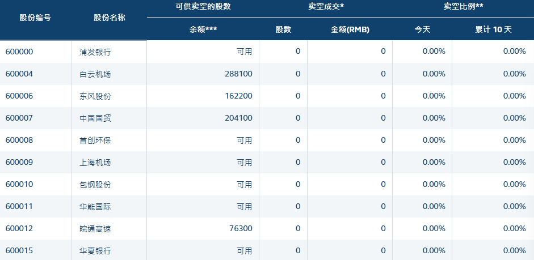Click balance value 288100

point(238,74)
